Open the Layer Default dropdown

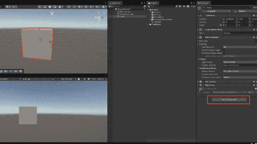(248, 11)
